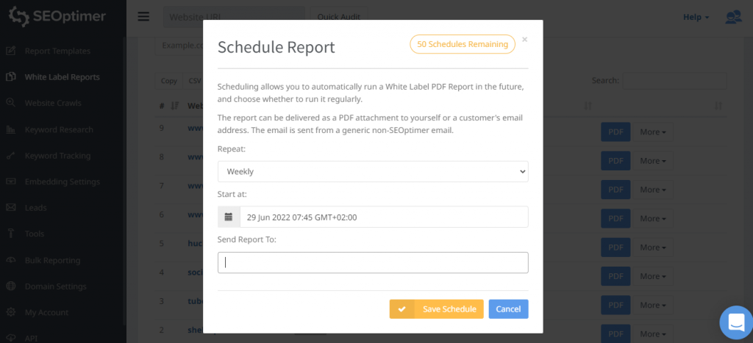Close the Schedule Report modal with X
Viewport: 753px width, 343px height.
click(524, 40)
